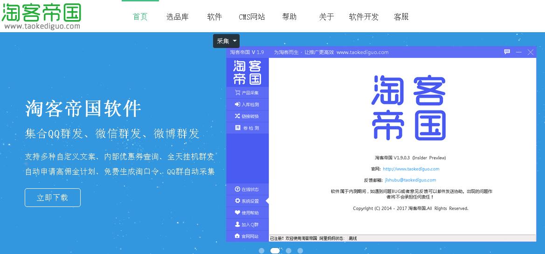Click the 使用帮助 heart icon
Image resolution: width=545 pixels, height=254 pixels.
click(238, 213)
